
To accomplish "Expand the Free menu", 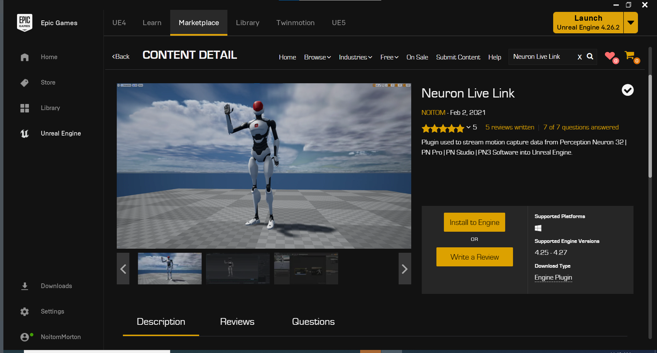I will (389, 57).
